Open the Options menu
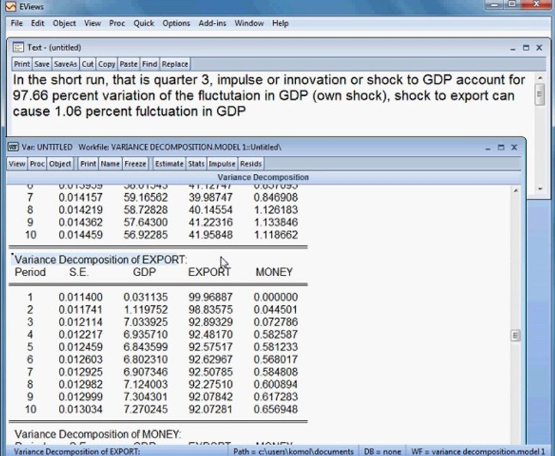This screenshot has height=456, width=555. point(176,23)
